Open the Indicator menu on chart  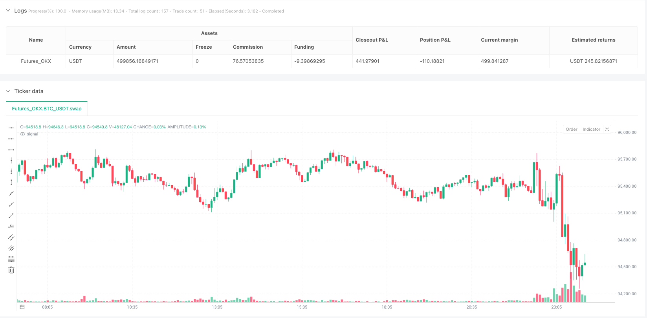tap(591, 129)
